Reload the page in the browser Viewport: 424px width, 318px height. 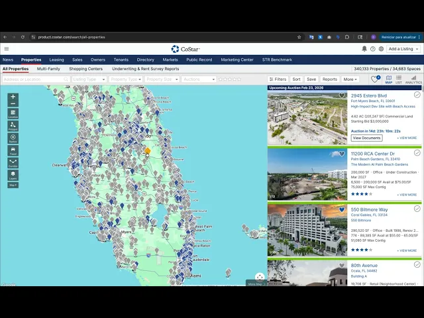23,37
